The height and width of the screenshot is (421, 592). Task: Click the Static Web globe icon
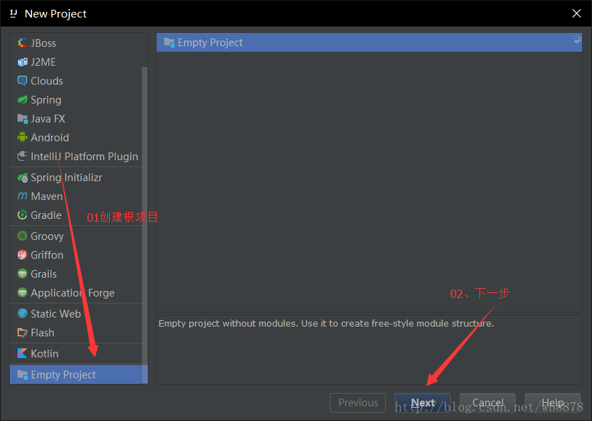pyautogui.click(x=22, y=313)
